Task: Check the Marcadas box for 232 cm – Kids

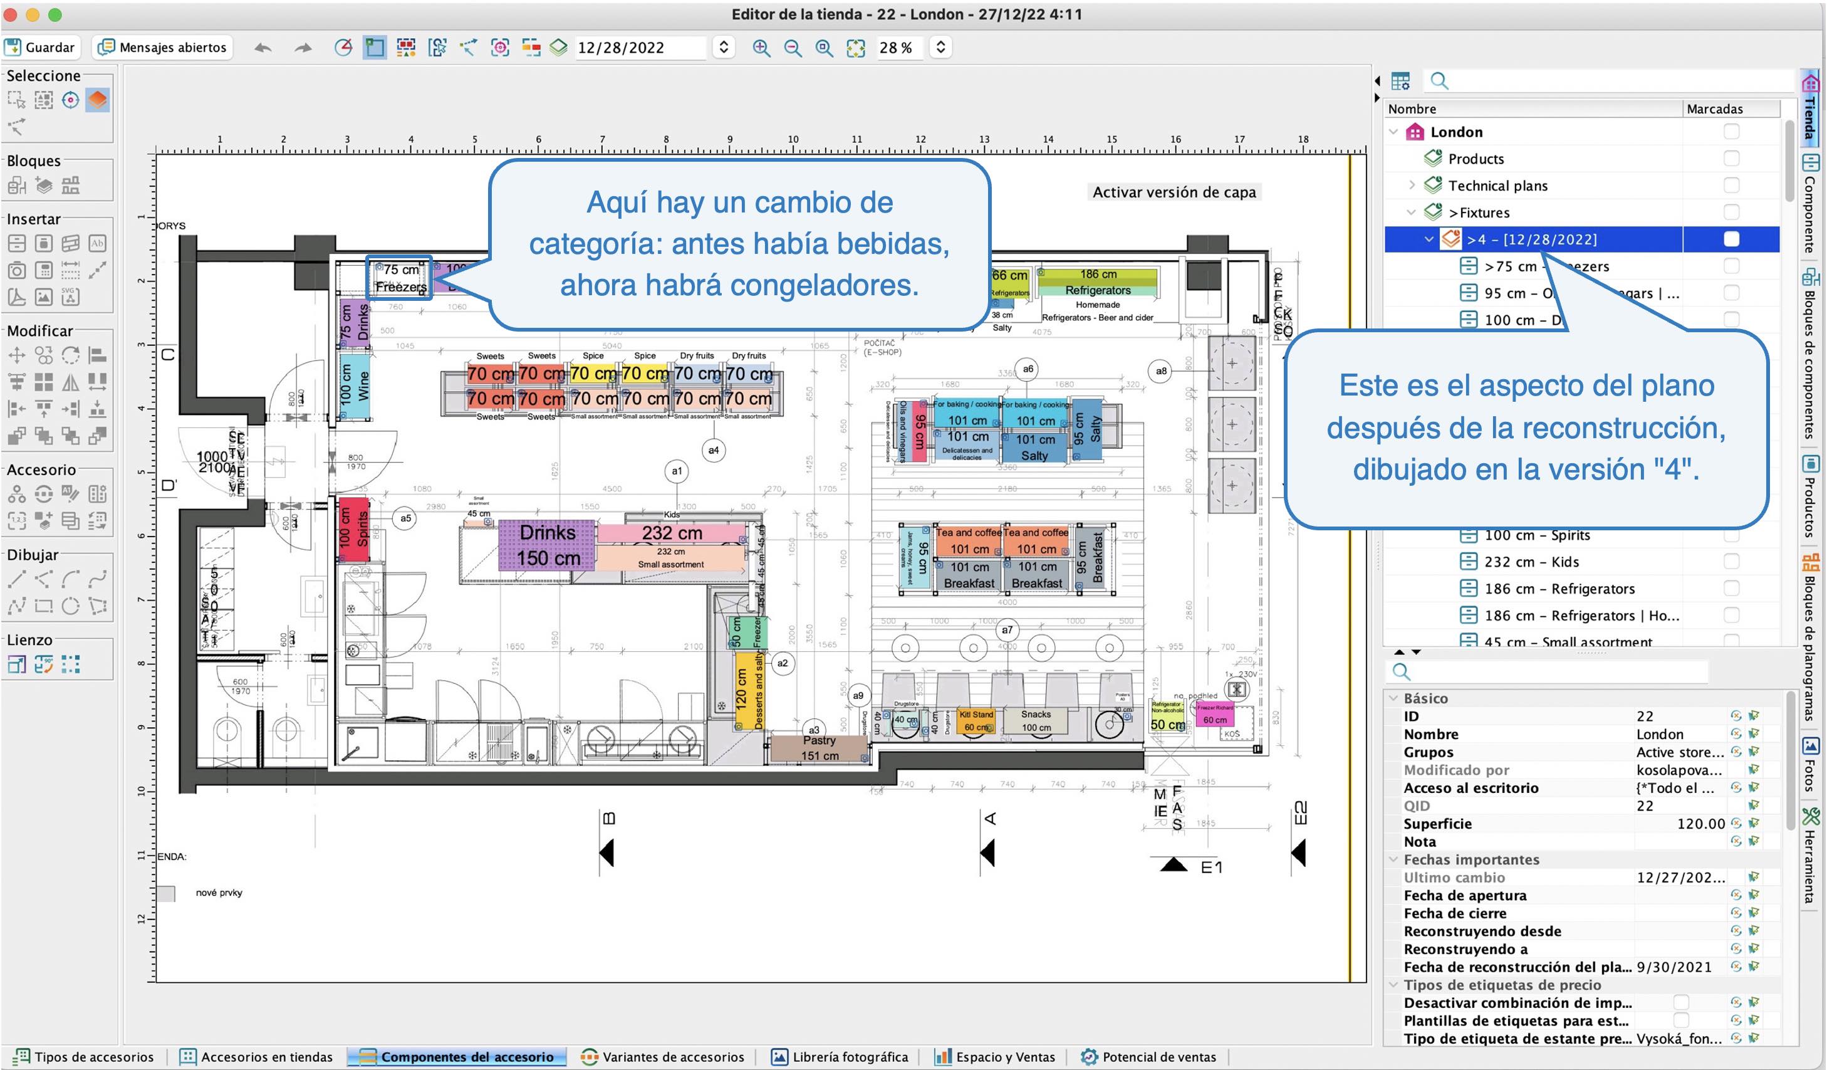Action: tap(1731, 562)
